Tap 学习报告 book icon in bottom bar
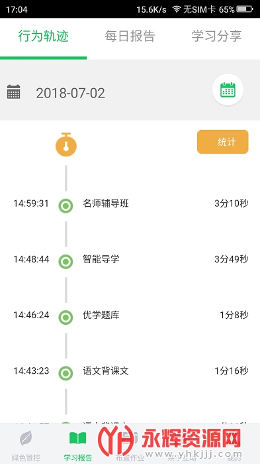This screenshot has height=464, width=260. (77, 438)
